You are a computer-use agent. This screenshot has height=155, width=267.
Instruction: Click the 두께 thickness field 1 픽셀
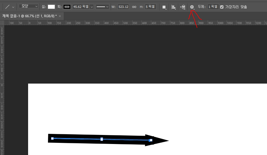point(213,7)
